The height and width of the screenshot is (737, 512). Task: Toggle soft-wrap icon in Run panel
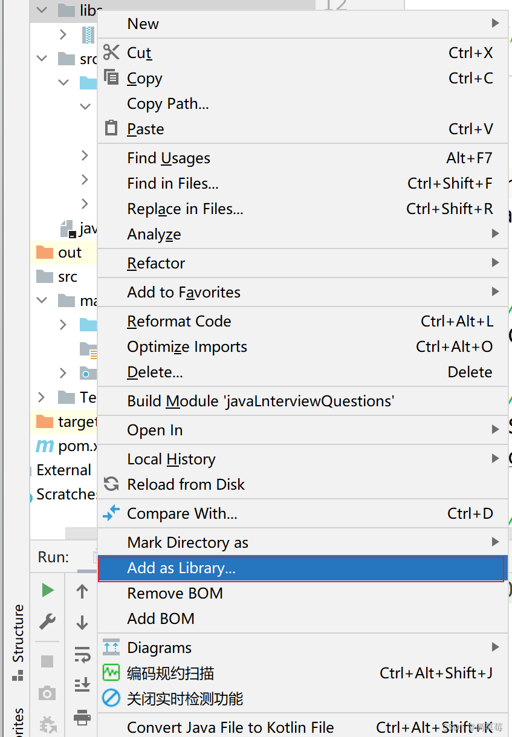click(82, 654)
